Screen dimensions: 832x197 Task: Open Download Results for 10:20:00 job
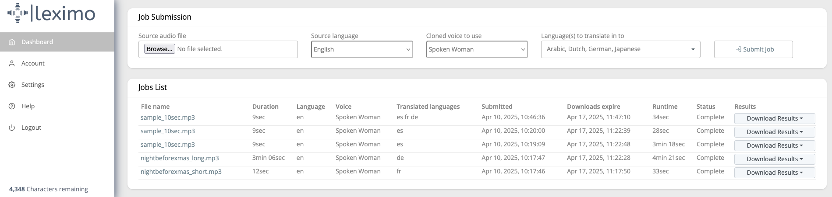click(x=775, y=132)
